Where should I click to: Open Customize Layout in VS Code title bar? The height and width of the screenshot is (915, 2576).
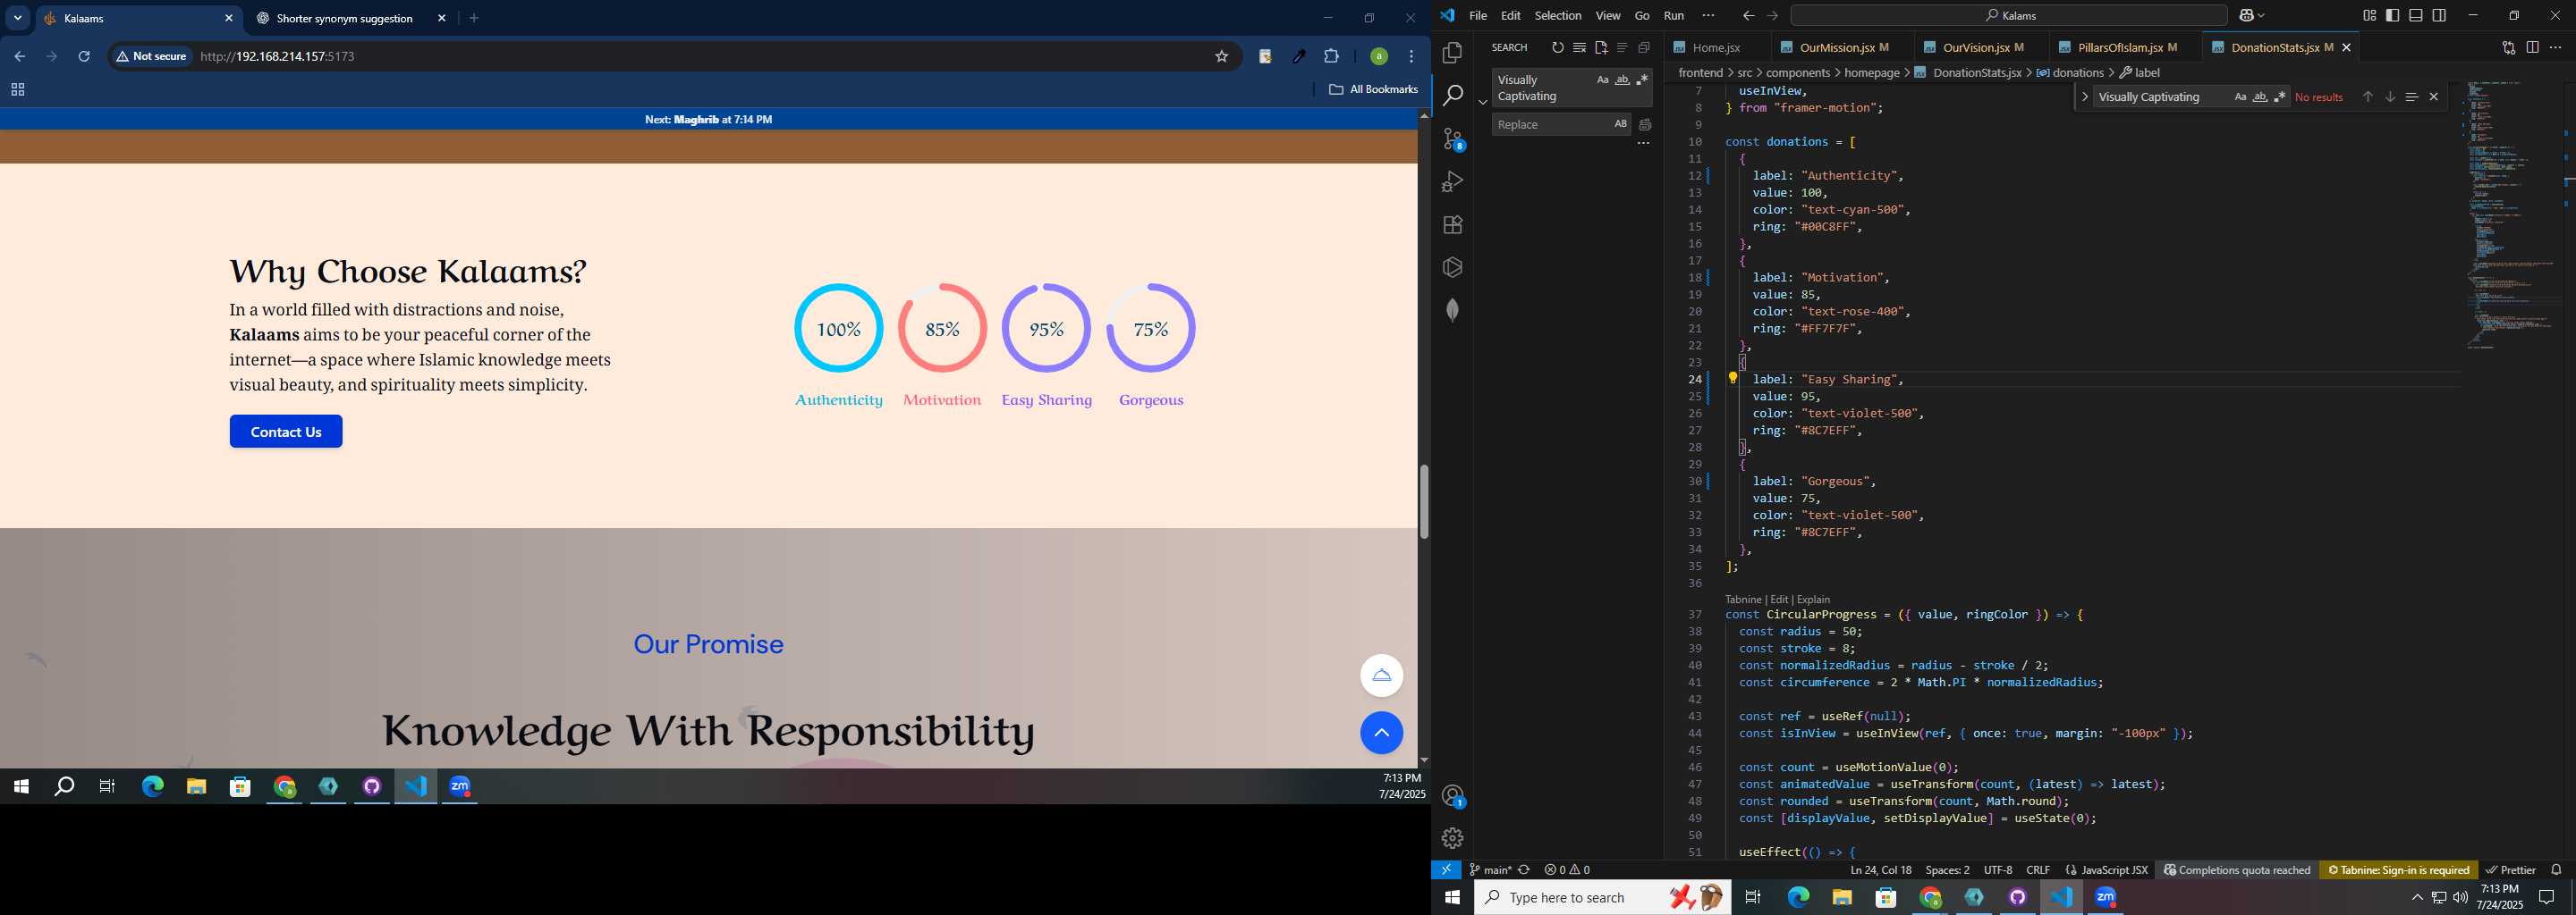click(x=2369, y=15)
